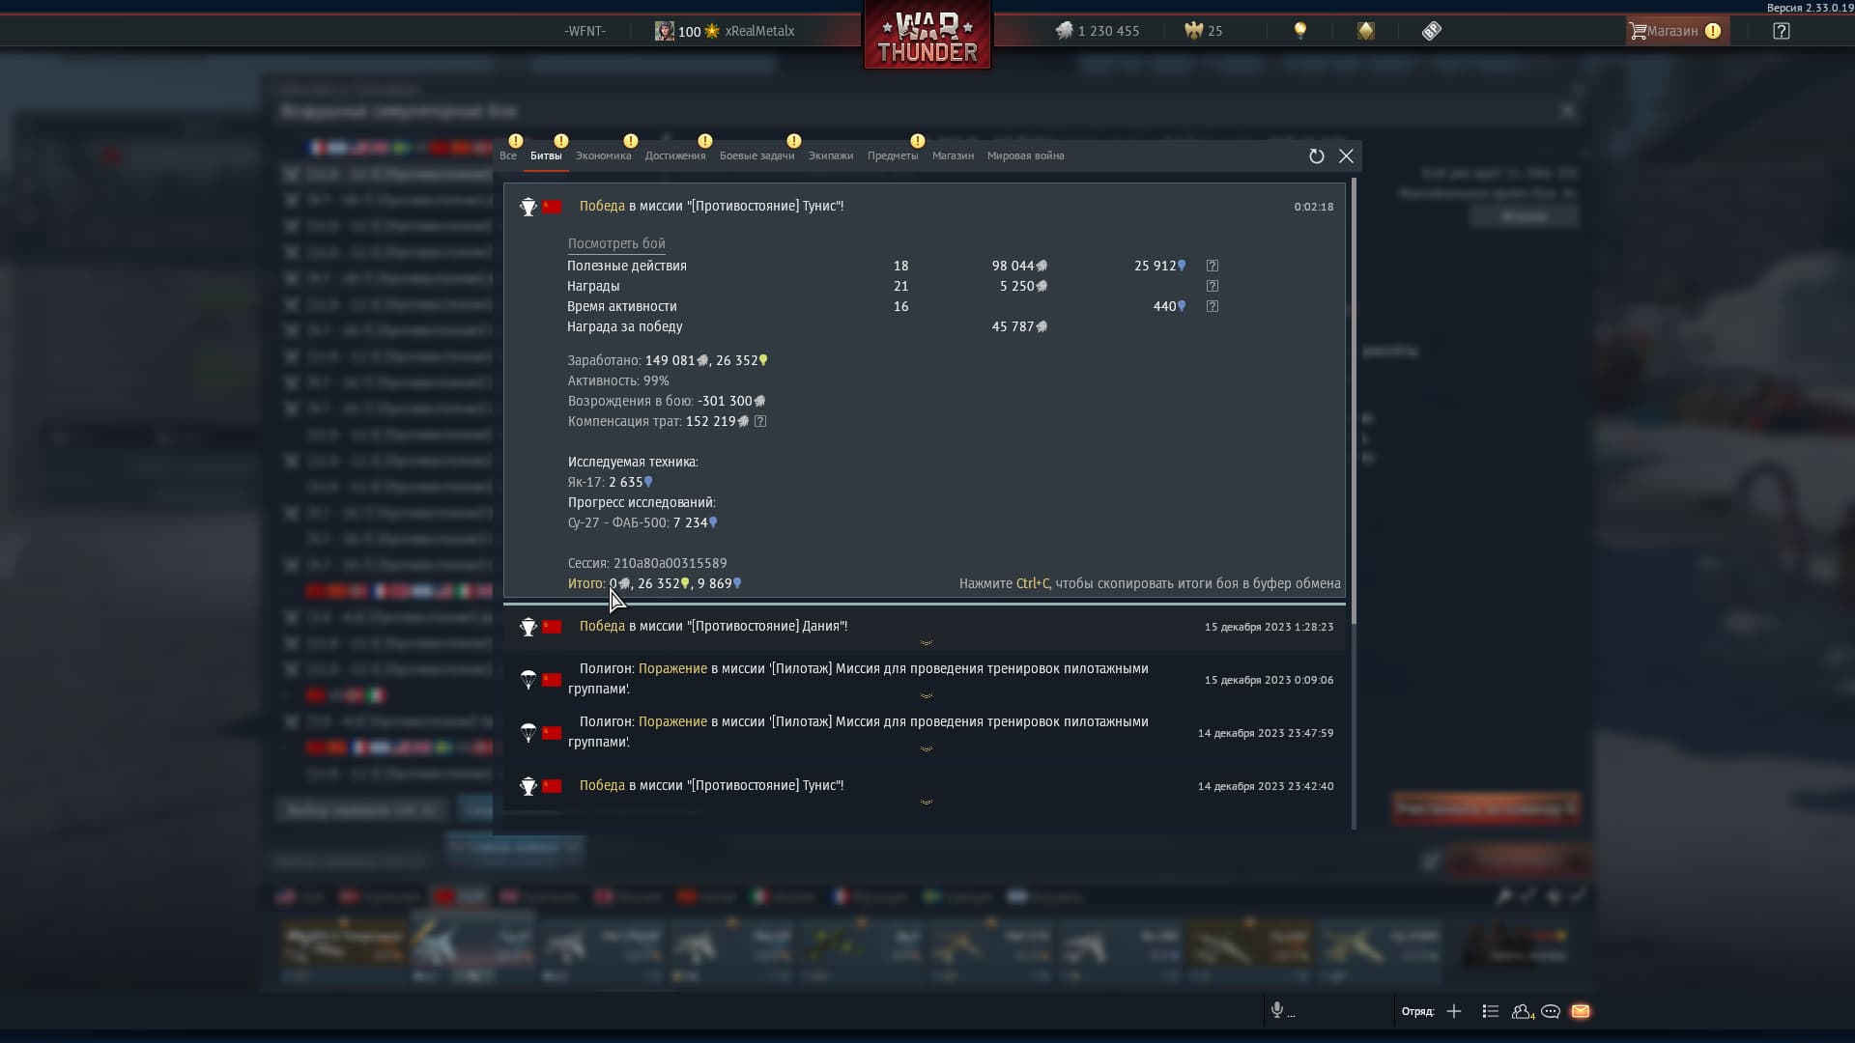The height and width of the screenshot is (1043, 1855).
Task: Click the Награда за победу 45 787 row
Action: coord(807,326)
